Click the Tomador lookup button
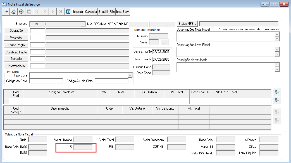The image size is (291, 163). [16, 59]
